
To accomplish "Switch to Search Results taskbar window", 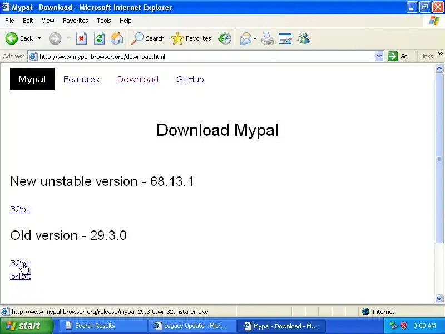I will [x=103, y=326].
